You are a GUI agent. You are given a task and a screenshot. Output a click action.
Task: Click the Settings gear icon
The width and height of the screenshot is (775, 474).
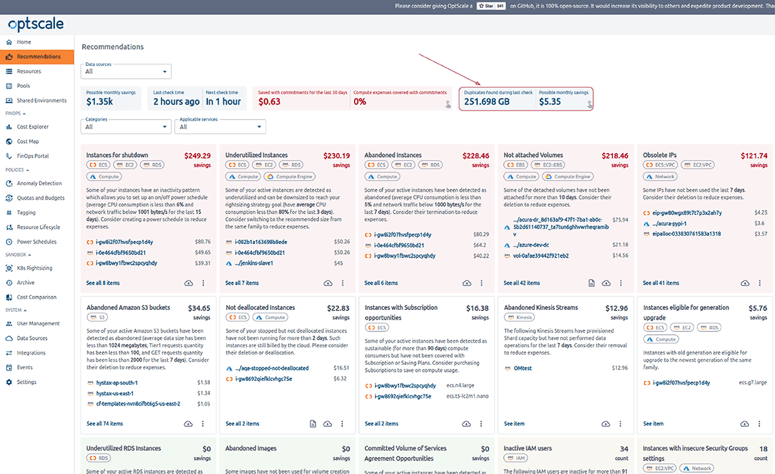[x=9, y=382]
